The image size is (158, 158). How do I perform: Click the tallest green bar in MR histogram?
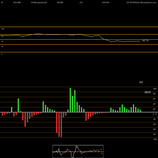70,100
